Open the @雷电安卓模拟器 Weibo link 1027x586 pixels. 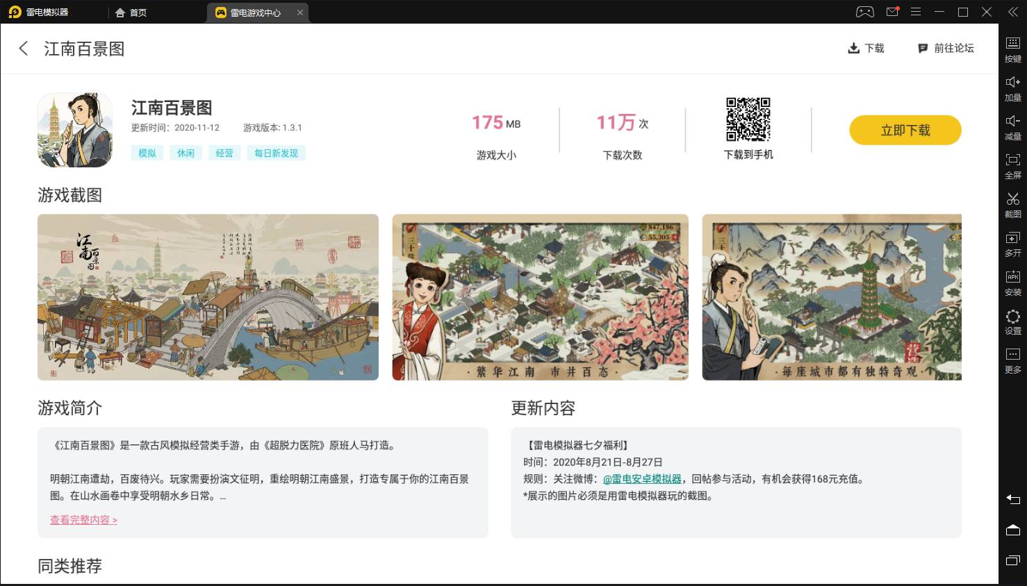pos(642,479)
